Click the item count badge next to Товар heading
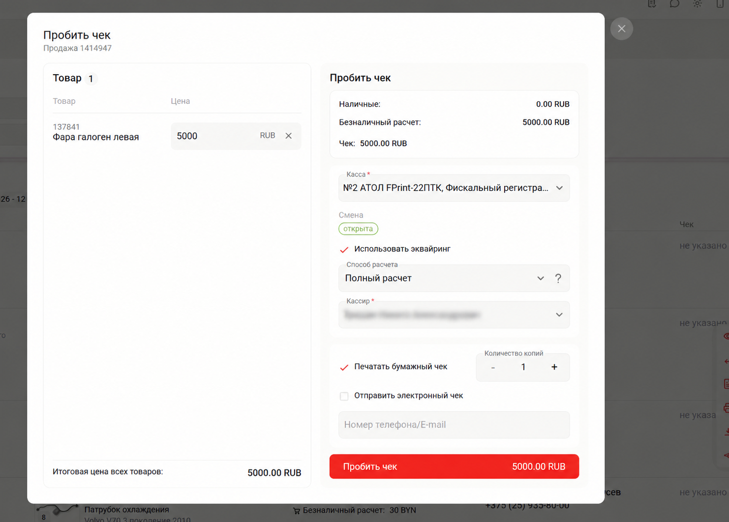 point(91,79)
